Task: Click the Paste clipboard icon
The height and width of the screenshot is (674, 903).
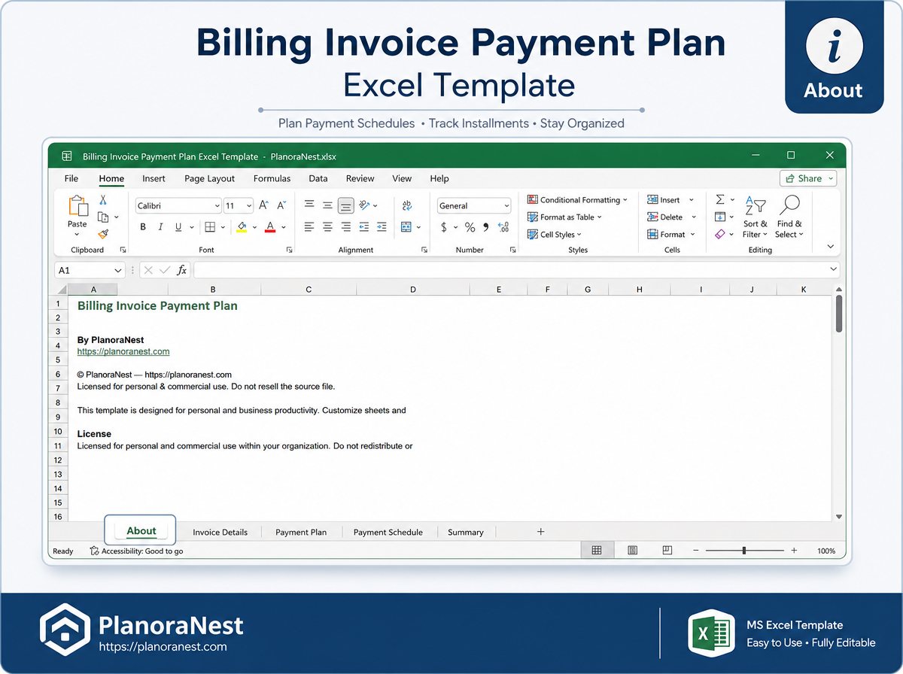Action: click(x=78, y=206)
